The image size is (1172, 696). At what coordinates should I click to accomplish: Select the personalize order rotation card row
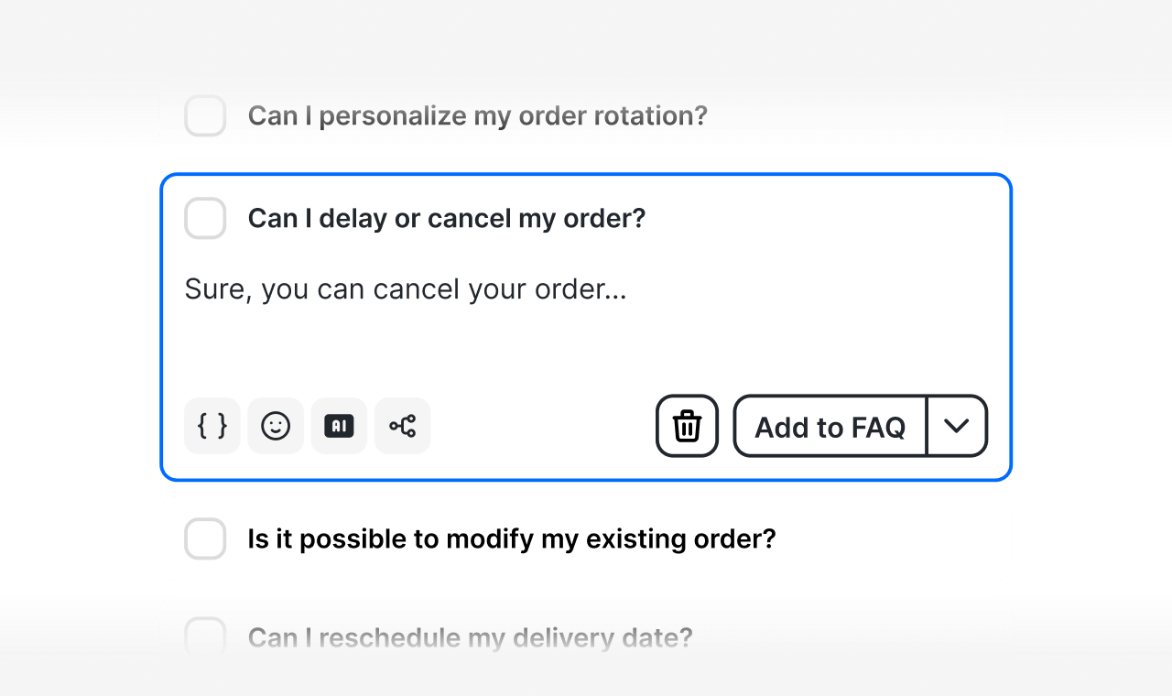click(x=852, y=116)
